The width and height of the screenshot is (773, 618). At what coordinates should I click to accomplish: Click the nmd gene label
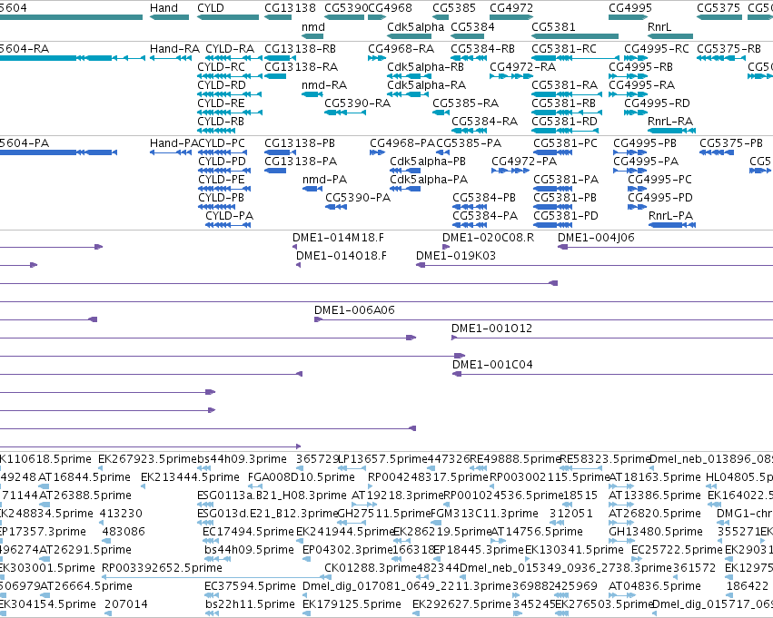click(x=313, y=27)
